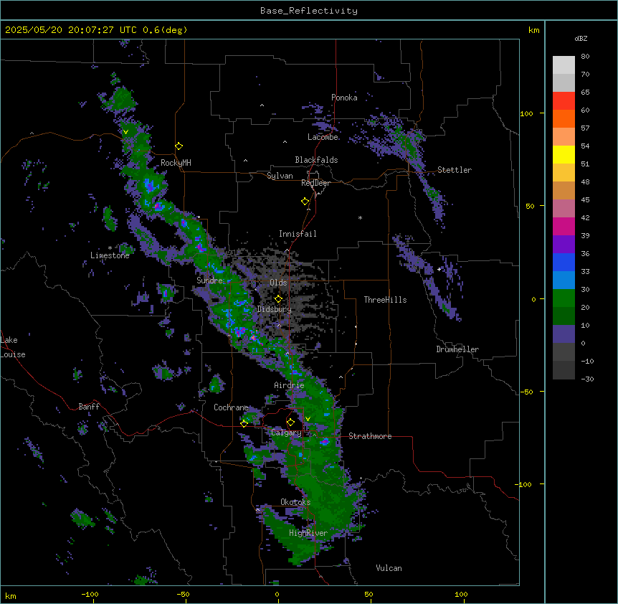
Task: Click the Base_Reflectivity title text
Action: coord(309,11)
